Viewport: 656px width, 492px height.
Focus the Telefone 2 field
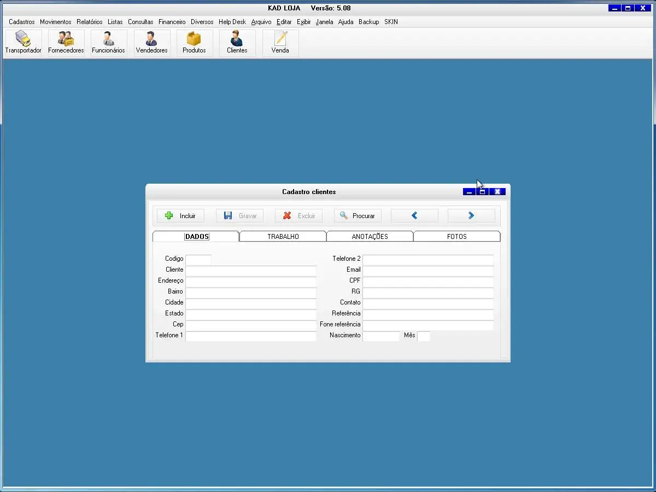(428, 259)
